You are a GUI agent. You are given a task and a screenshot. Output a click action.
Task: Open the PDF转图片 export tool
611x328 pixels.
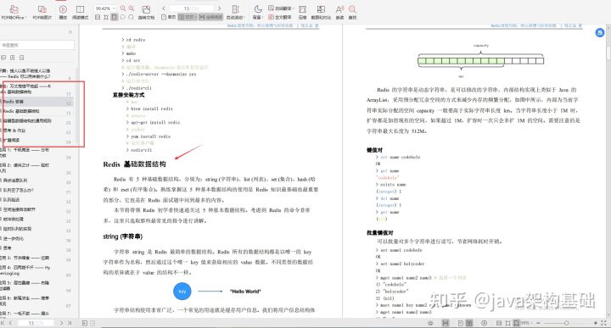(x=42, y=12)
